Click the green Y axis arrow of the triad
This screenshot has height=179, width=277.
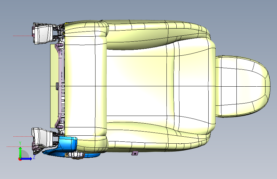pos(20,152)
